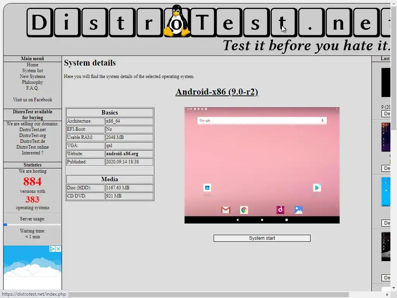397x298 pixels.
Task: Click the Gallery icon in Android screenshot
Action: 299,210
